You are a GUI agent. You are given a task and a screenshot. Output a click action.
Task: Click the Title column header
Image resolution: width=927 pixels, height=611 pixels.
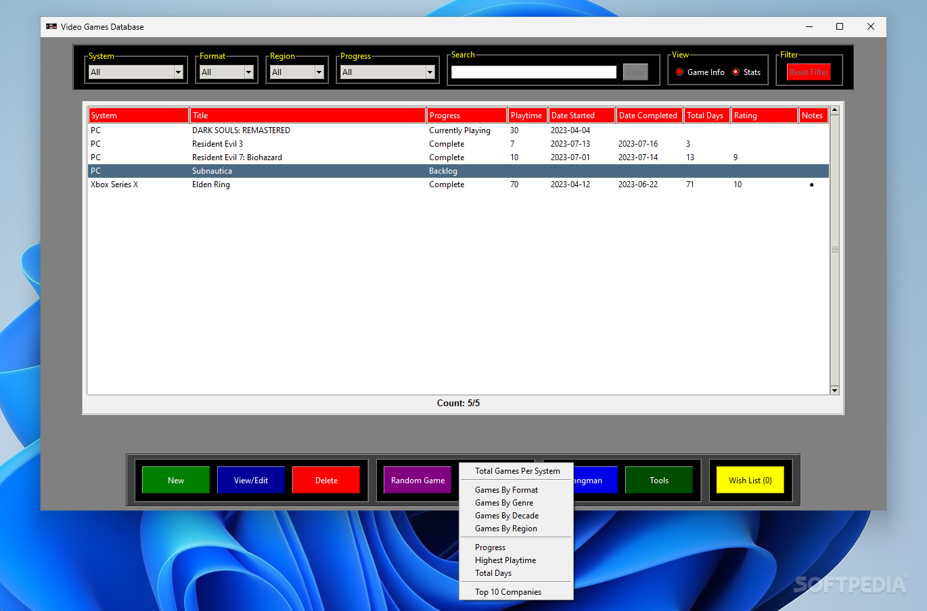[308, 116]
